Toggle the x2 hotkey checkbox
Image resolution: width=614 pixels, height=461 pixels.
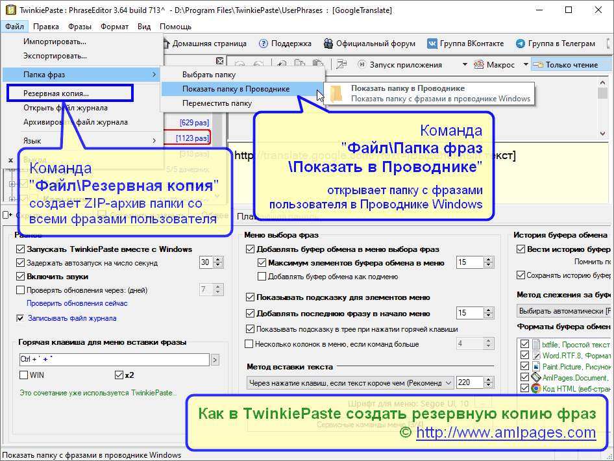119,375
